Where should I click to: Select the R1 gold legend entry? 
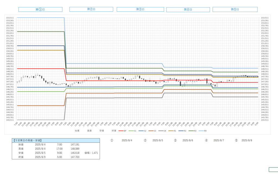tap(173, 131)
